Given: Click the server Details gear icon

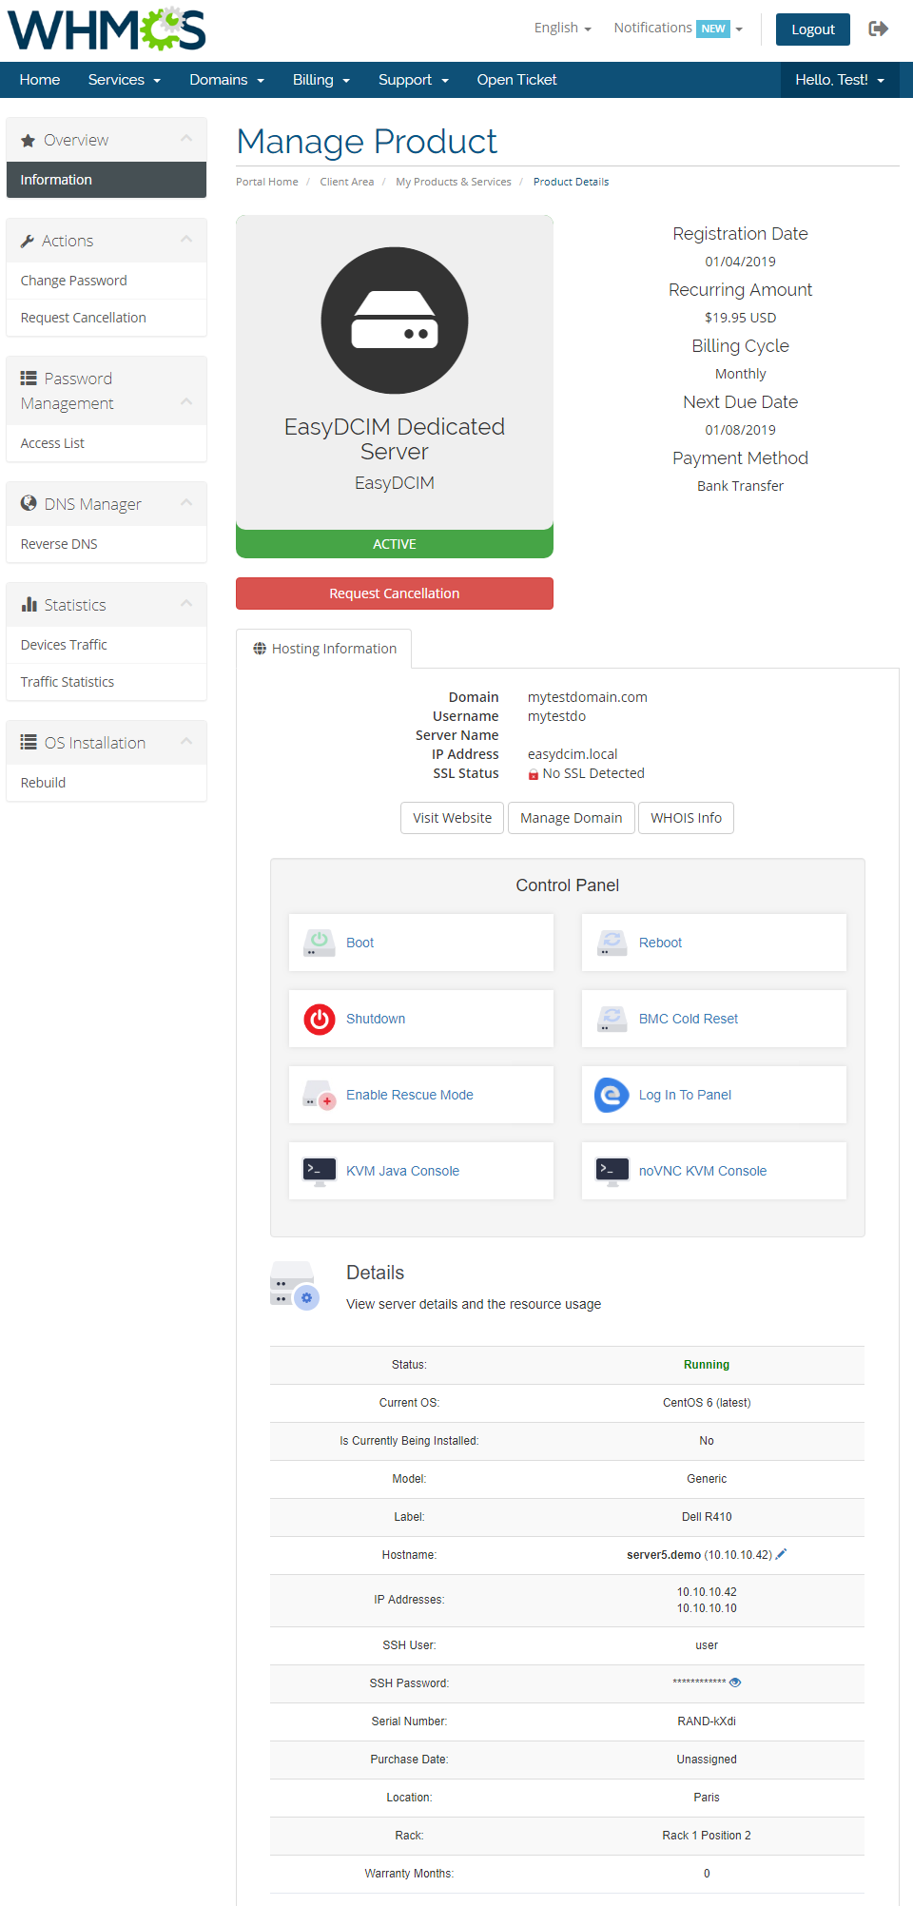Looking at the screenshot, I should (295, 1286).
